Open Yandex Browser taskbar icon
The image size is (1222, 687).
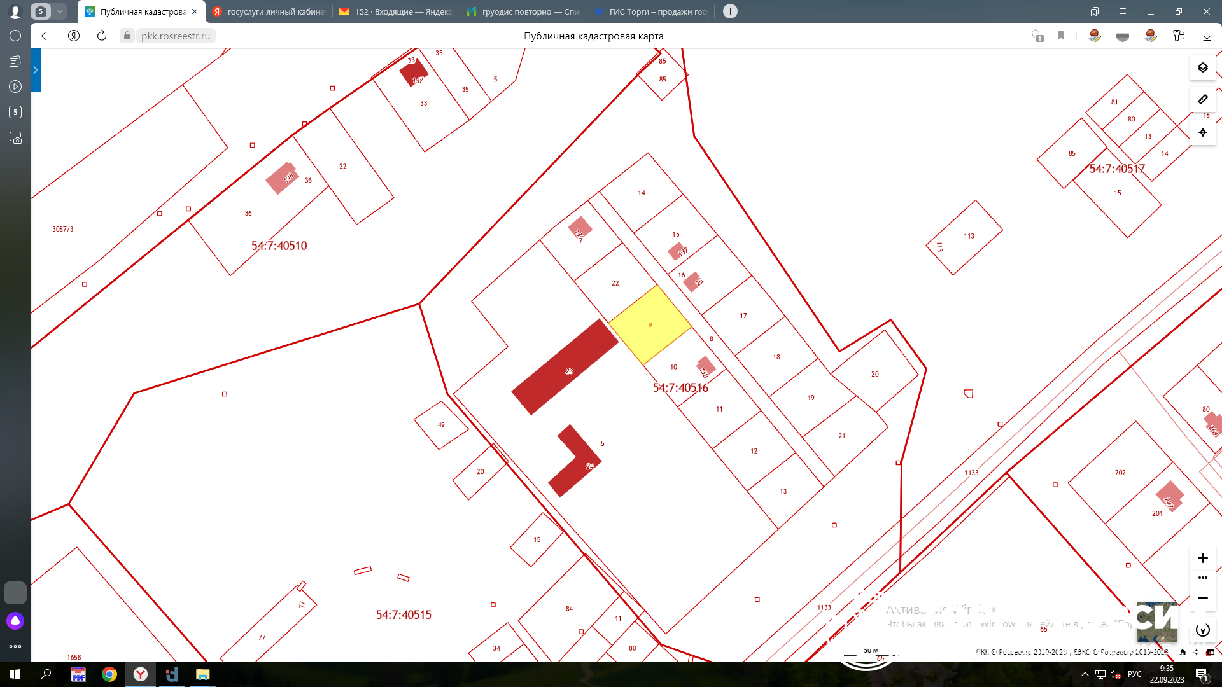coord(141,674)
